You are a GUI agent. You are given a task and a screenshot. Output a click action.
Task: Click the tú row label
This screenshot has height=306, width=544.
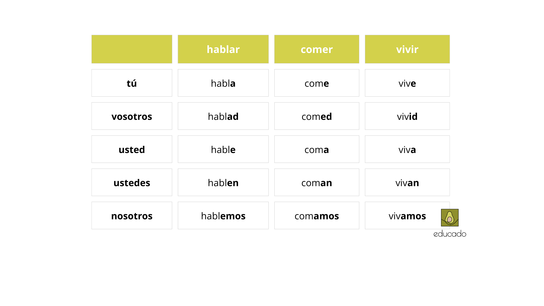pyautogui.click(x=132, y=83)
